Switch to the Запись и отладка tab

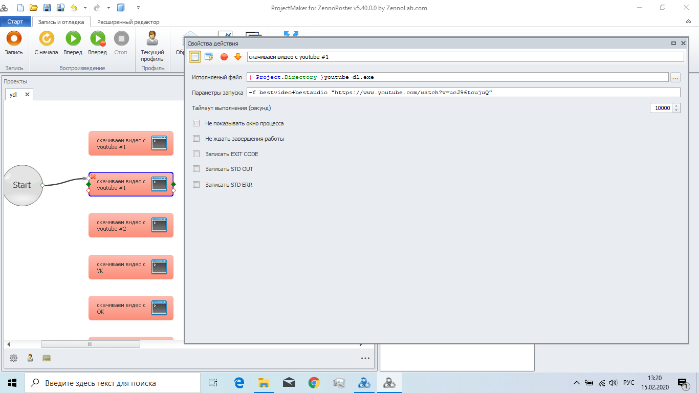click(61, 22)
